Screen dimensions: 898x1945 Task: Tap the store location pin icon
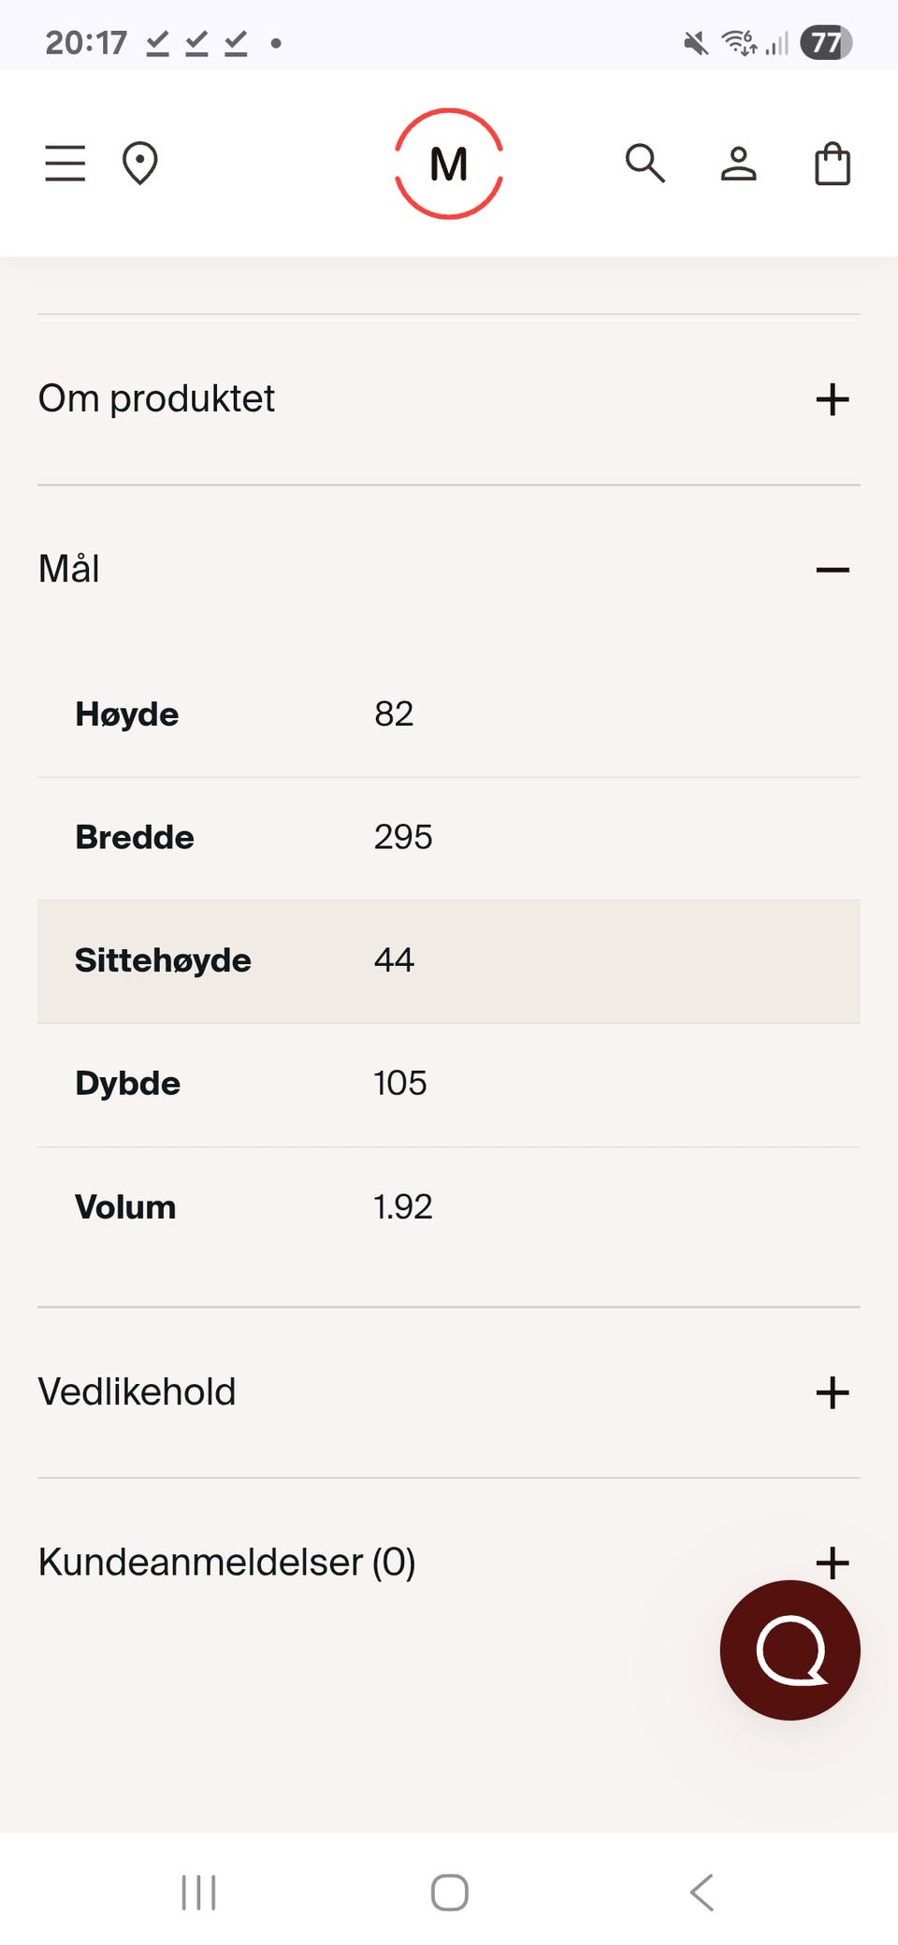[140, 164]
